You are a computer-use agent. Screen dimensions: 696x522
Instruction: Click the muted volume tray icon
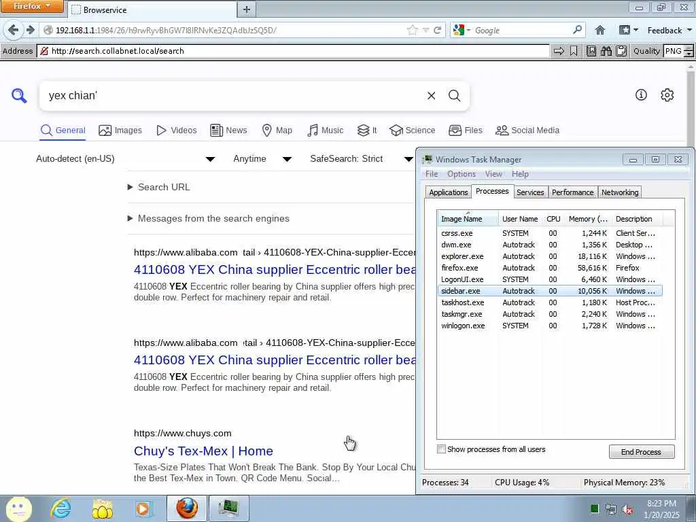pyautogui.click(x=627, y=509)
